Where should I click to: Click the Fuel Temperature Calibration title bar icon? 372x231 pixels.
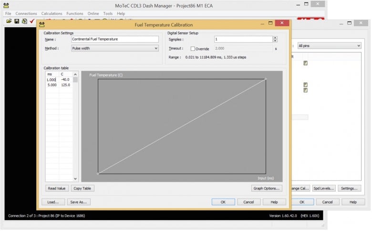click(x=42, y=24)
